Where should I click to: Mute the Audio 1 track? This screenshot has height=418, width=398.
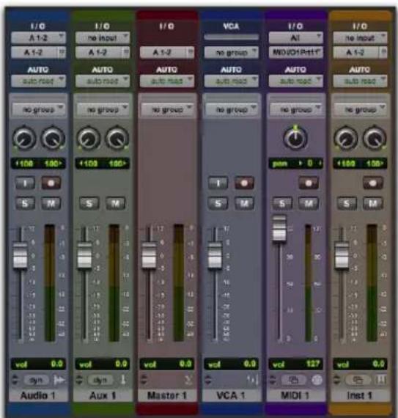(x=51, y=204)
